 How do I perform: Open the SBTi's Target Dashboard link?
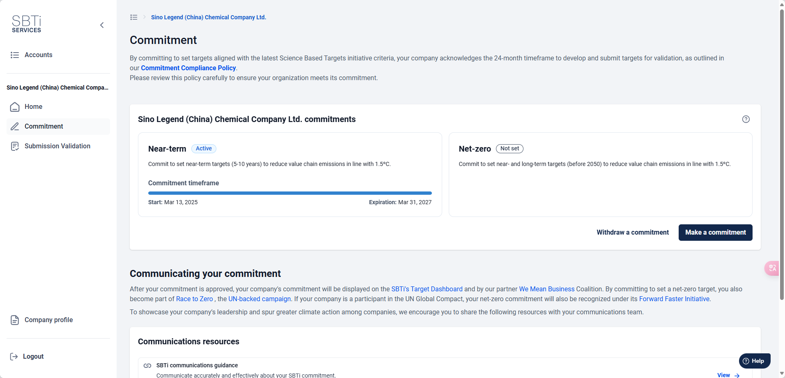[427, 289]
